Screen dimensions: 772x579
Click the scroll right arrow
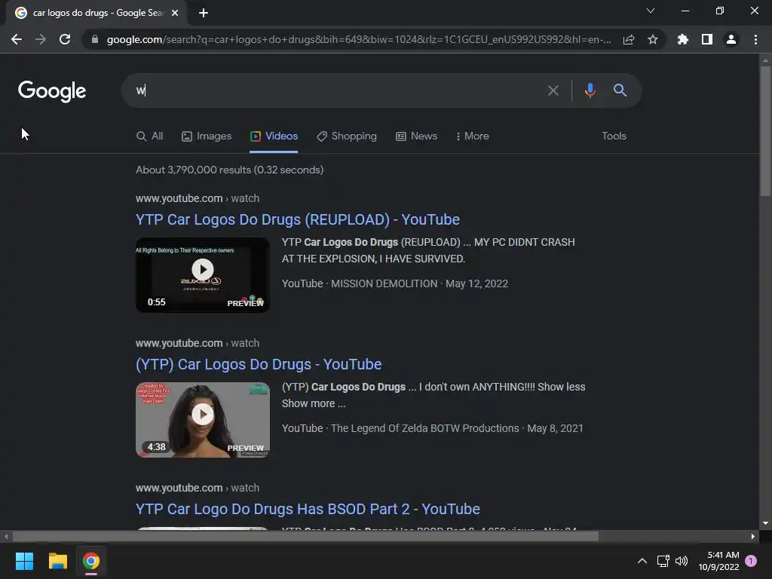pyautogui.click(x=753, y=536)
